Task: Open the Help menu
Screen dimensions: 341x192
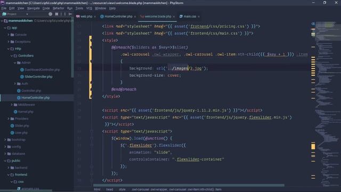Action: click(112, 9)
